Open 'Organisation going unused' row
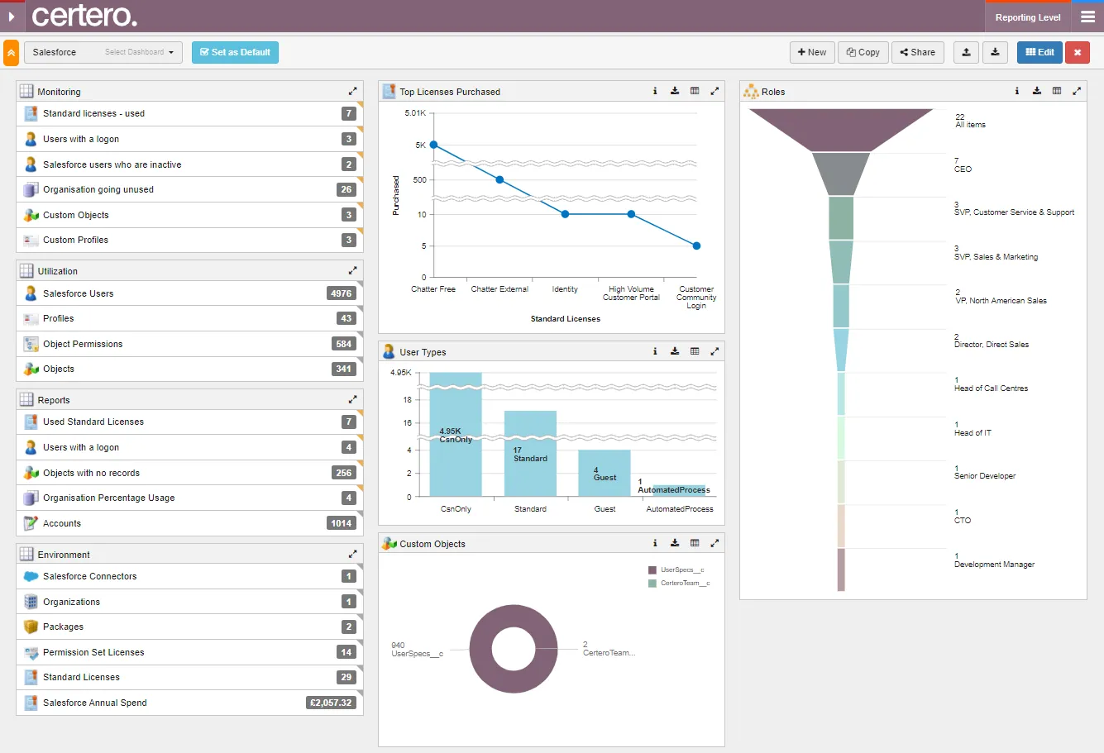The width and height of the screenshot is (1104, 753). 189,189
